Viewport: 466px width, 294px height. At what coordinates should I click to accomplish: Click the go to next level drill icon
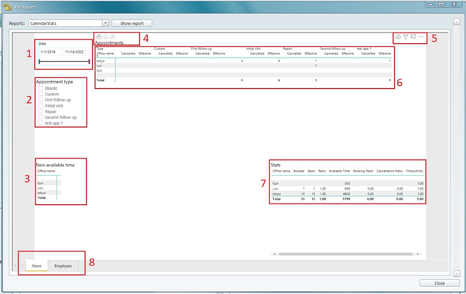[x=105, y=37]
